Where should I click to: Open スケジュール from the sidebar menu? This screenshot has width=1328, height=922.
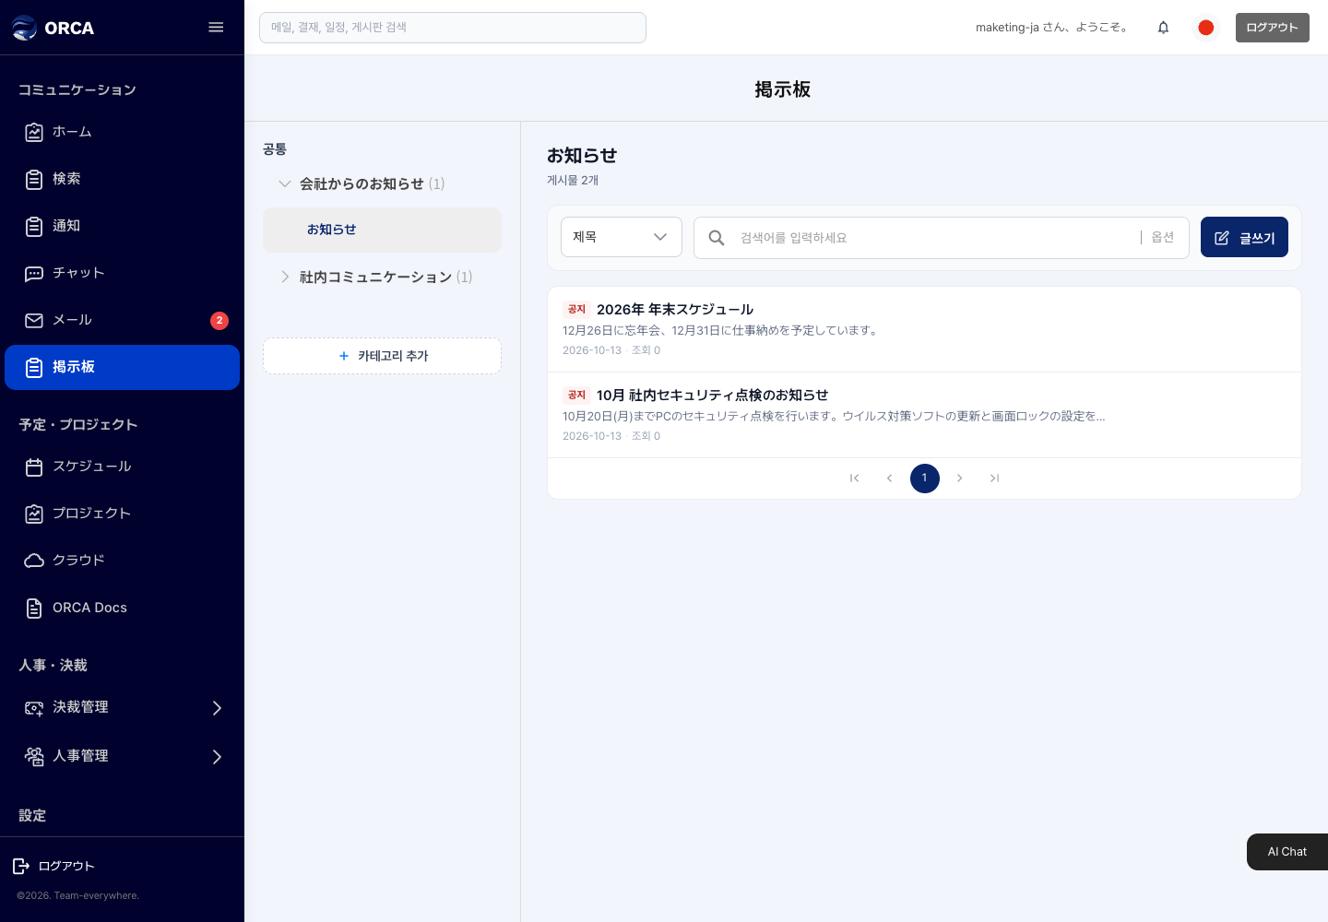click(122, 467)
